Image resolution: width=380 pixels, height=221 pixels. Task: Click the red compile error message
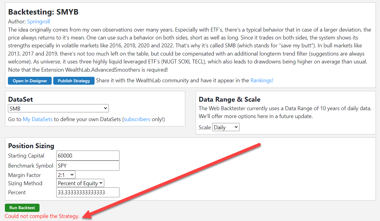click(x=42, y=216)
